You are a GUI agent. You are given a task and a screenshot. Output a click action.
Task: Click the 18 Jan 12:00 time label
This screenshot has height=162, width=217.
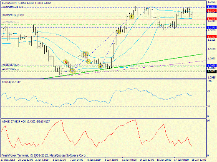coord(199,160)
